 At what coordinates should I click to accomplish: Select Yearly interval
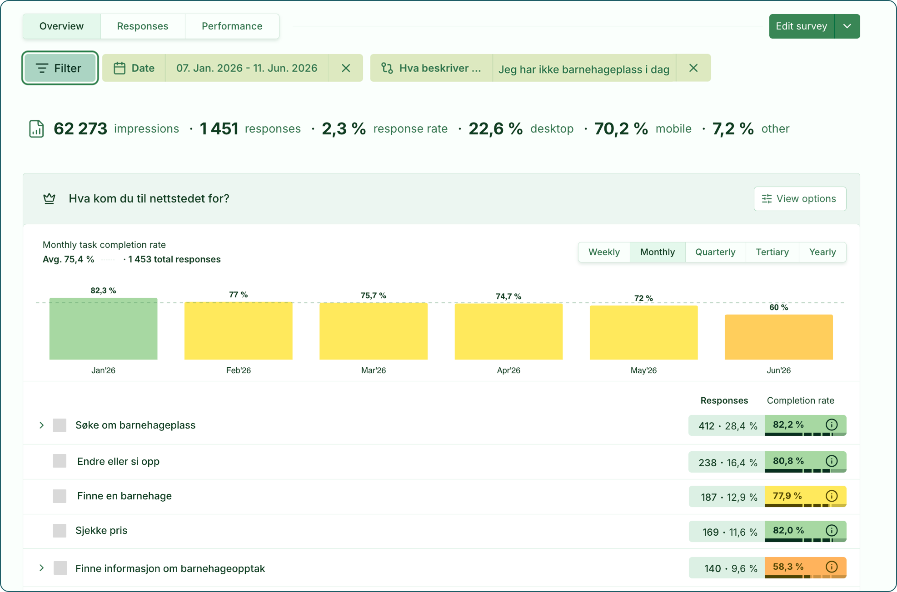(x=822, y=252)
